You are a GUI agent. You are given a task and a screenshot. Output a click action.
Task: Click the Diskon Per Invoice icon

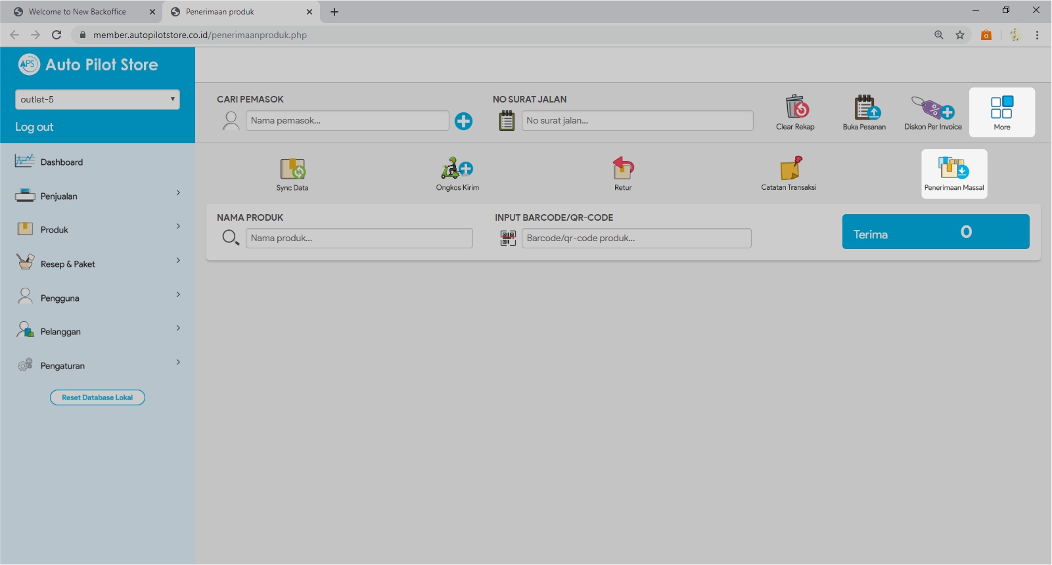coord(933,107)
